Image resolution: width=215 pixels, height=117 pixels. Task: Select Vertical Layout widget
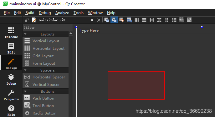[x=45, y=41]
